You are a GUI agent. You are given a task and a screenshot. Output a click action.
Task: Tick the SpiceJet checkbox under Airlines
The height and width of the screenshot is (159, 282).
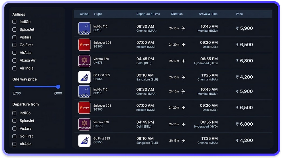pos(14,29)
